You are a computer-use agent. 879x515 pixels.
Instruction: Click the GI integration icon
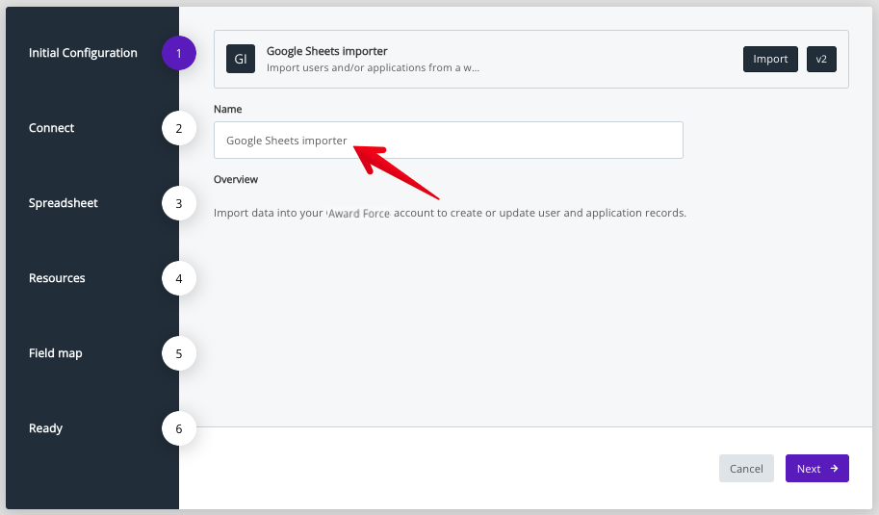[x=241, y=59]
